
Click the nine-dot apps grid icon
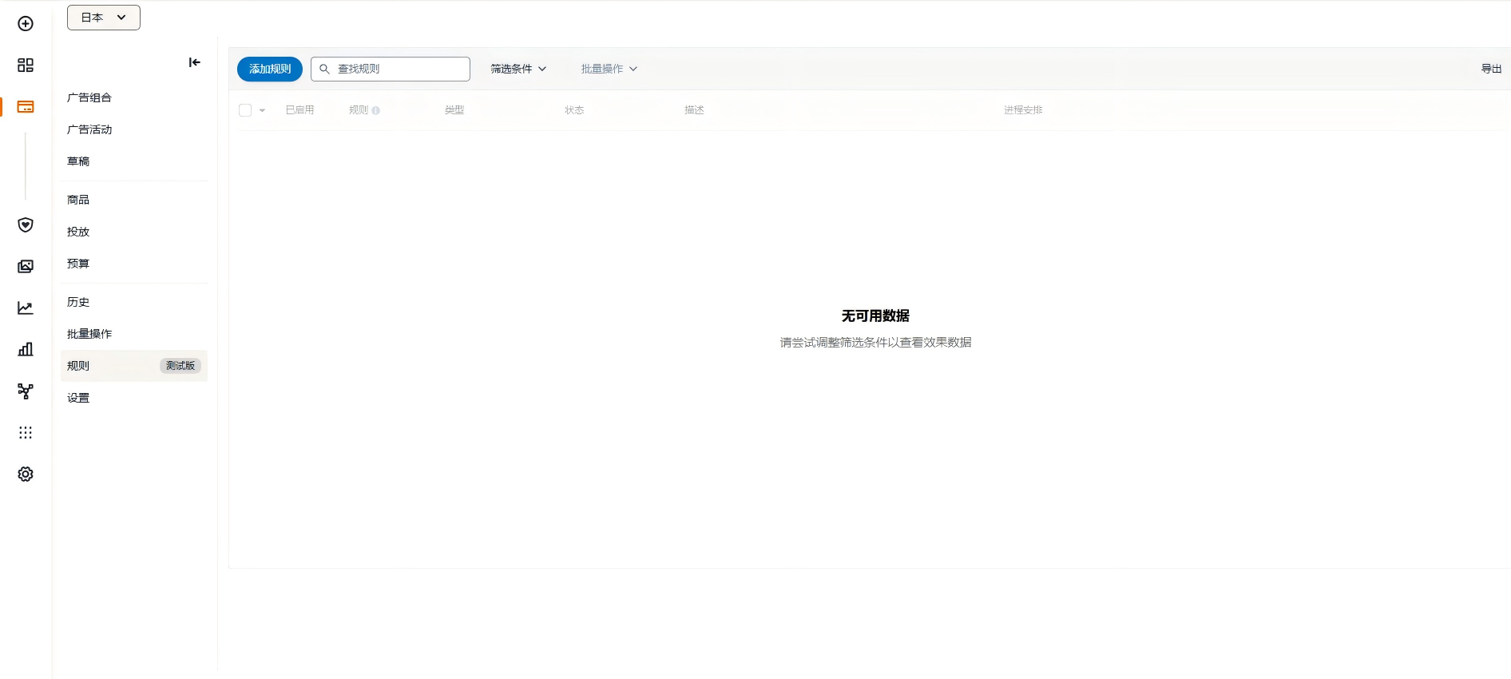pyautogui.click(x=26, y=433)
